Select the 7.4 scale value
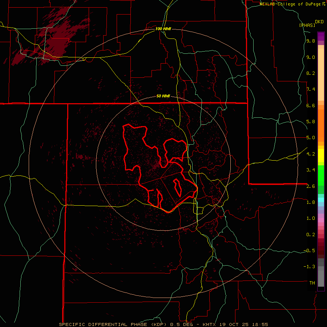 [311, 89]
